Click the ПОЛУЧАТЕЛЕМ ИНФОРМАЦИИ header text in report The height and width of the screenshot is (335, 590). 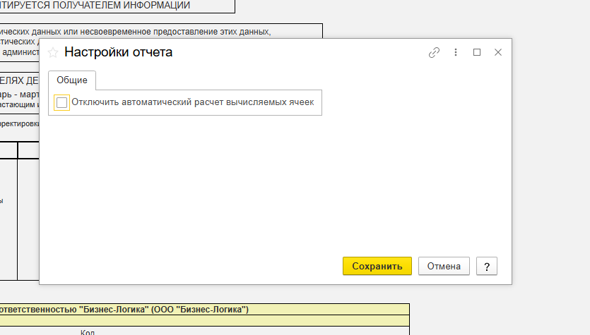coord(121,5)
